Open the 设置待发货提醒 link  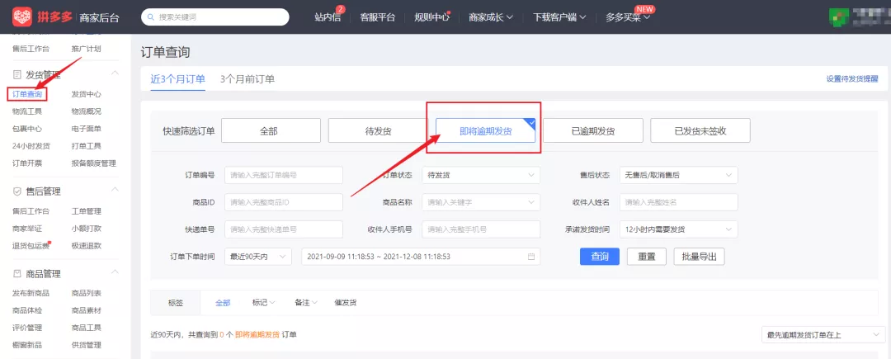point(851,79)
